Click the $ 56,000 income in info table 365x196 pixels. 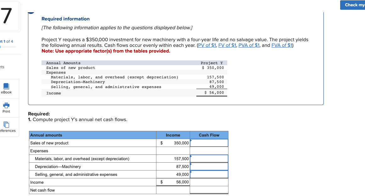click(x=214, y=92)
